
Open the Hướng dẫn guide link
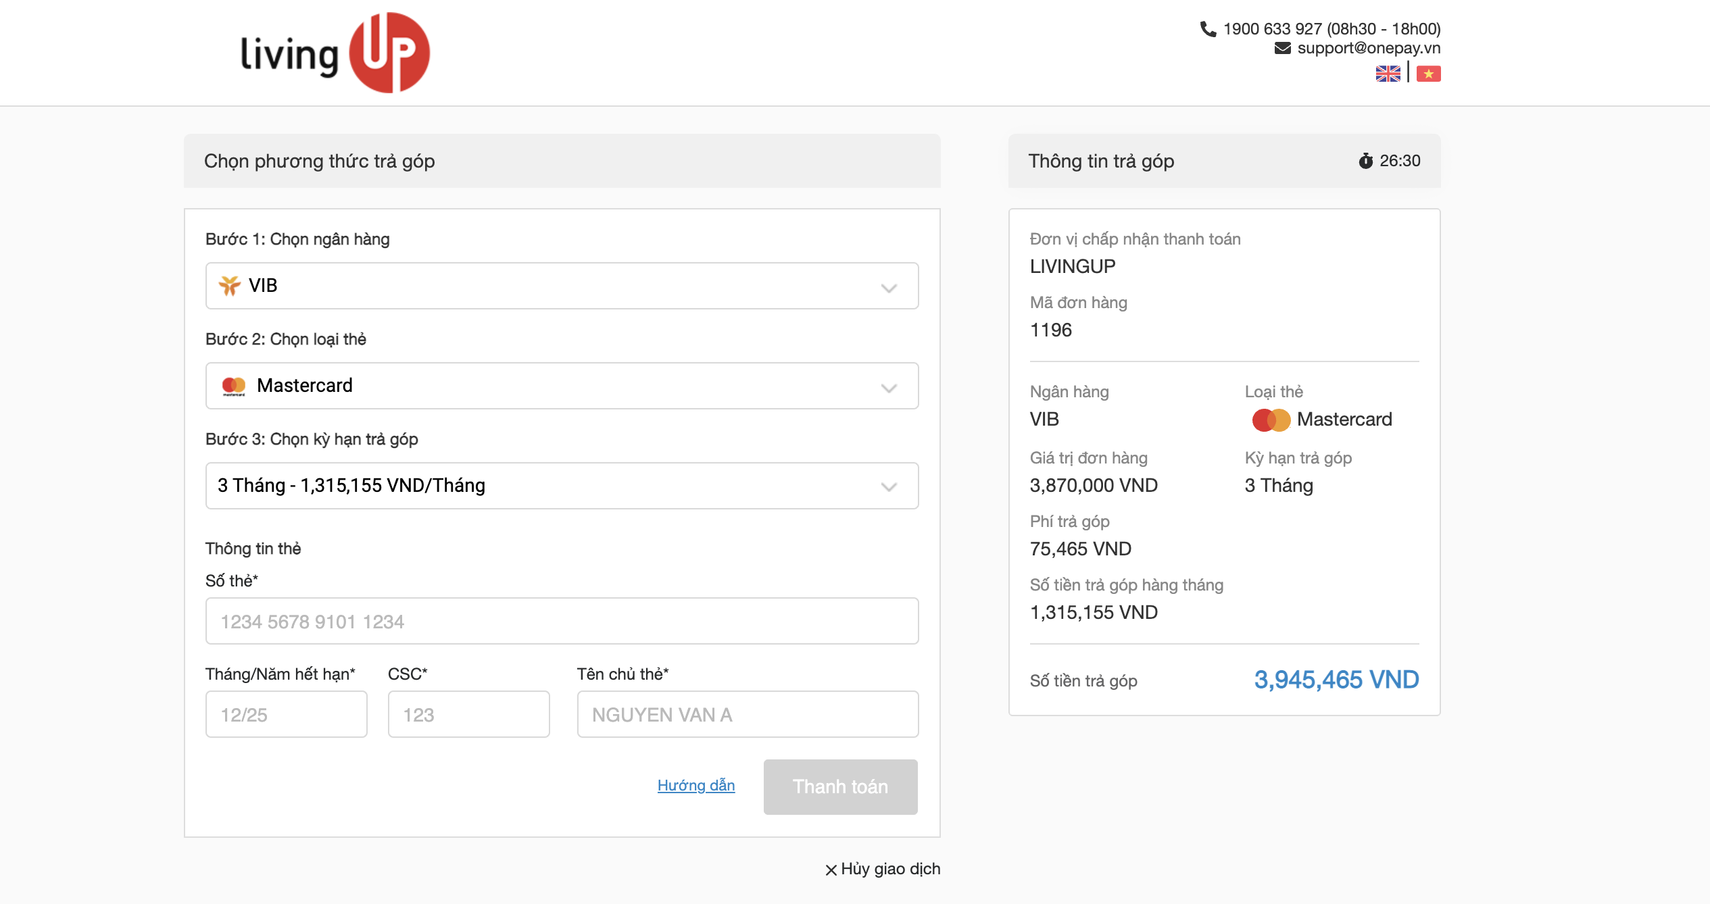click(695, 785)
